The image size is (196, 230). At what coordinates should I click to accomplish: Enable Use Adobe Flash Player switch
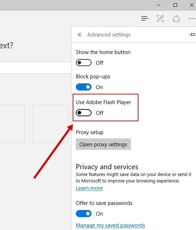point(84,113)
